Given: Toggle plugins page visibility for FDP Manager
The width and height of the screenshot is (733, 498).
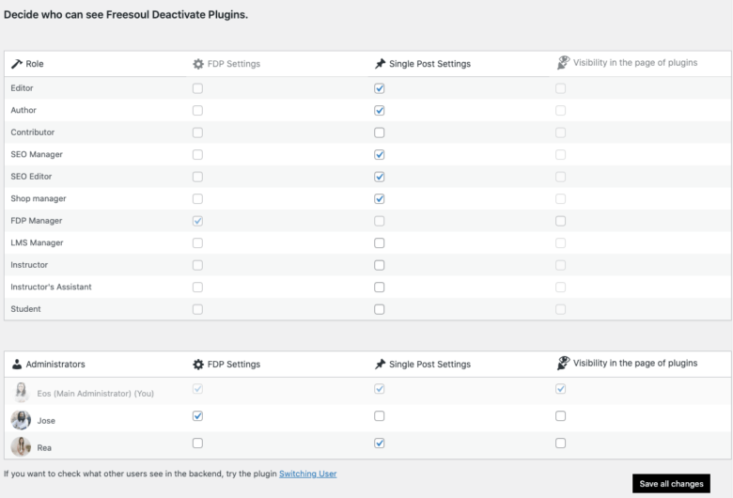Looking at the screenshot, I should [560, 221].
